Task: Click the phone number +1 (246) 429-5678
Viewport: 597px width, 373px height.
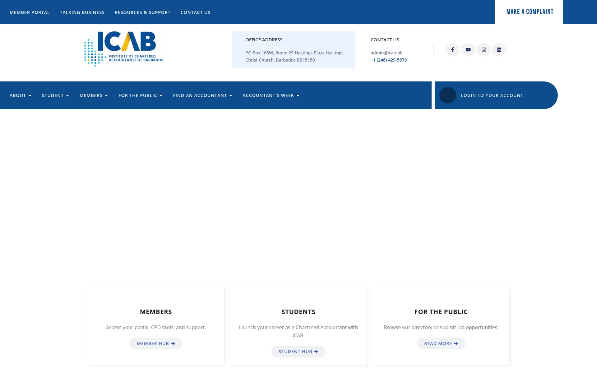Action: tap(389, 60)
